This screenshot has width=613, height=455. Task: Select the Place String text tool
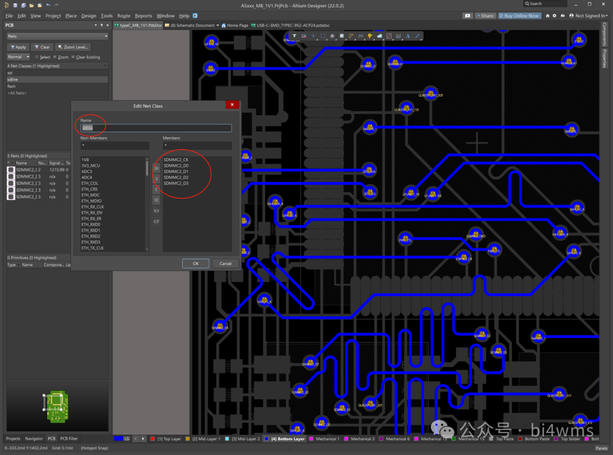[408, 36]
